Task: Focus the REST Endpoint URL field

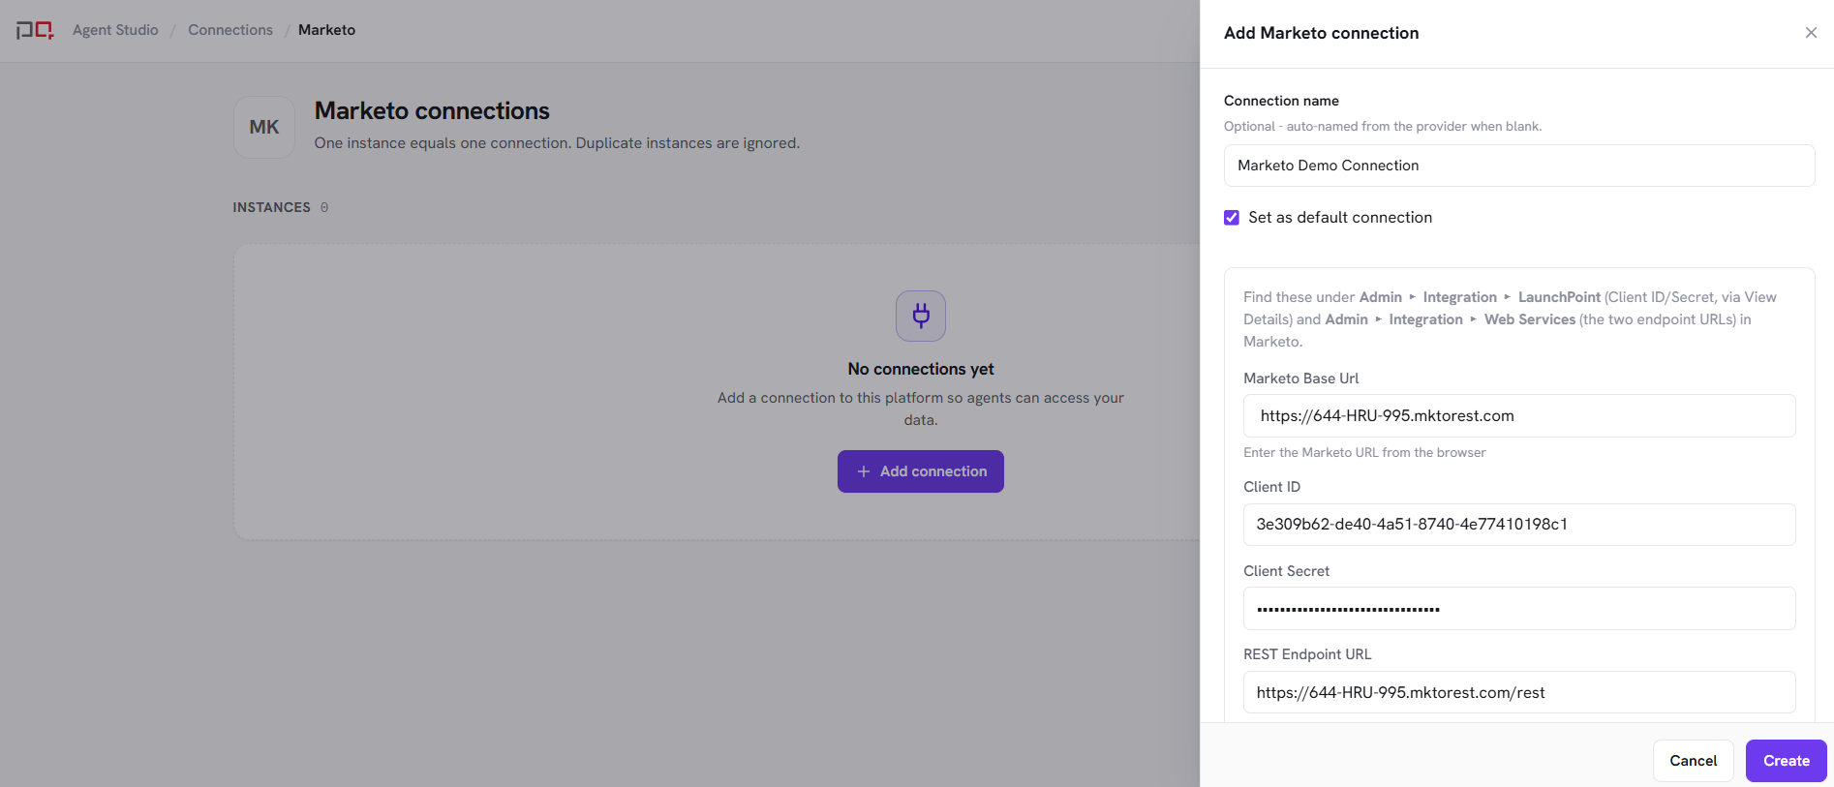Action: 1519,692
